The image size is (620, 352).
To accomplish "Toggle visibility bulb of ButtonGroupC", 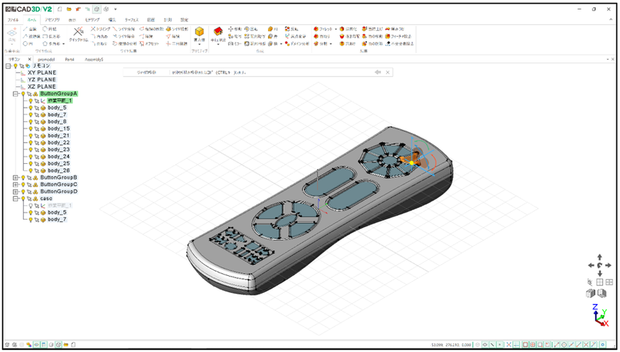I will pyautogui.click(x=23, y=184).
